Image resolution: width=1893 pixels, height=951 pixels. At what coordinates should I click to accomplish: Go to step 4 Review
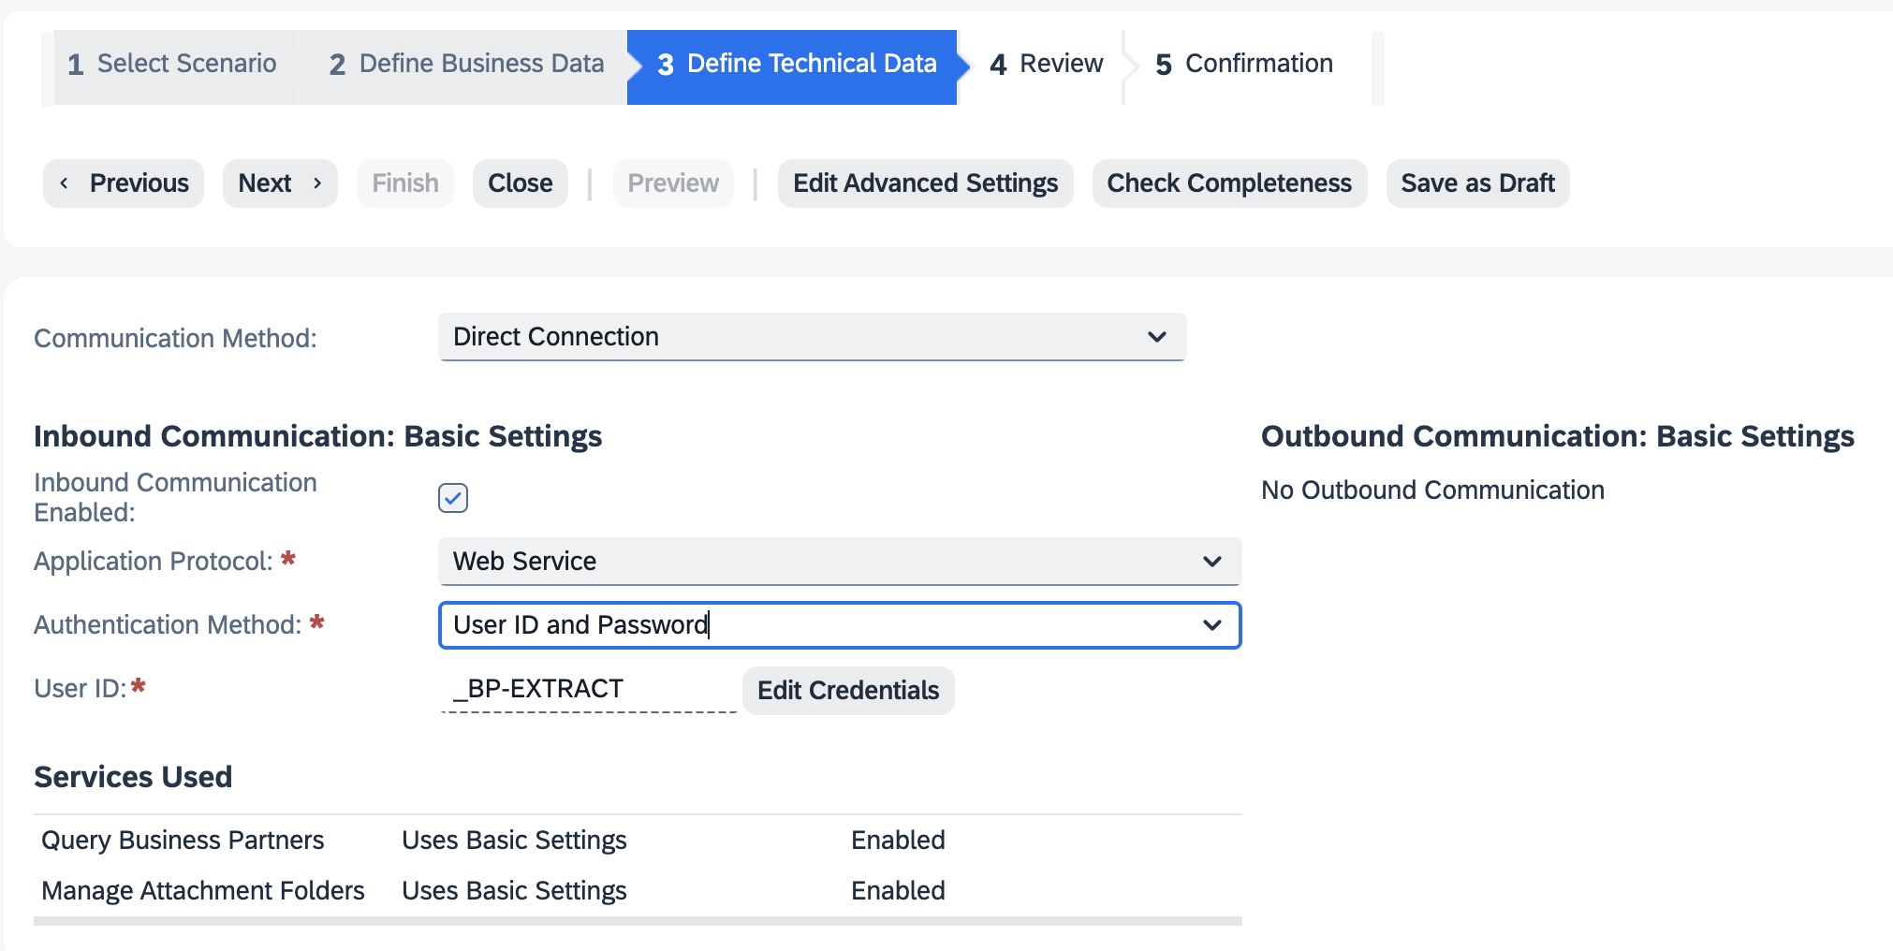[x=1046, y=64]
